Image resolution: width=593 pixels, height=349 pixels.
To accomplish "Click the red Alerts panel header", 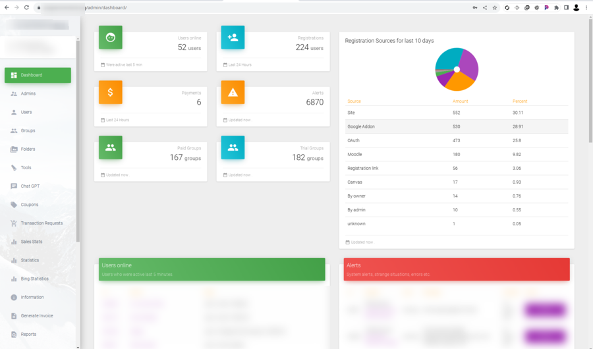I will tap(457, 269).
